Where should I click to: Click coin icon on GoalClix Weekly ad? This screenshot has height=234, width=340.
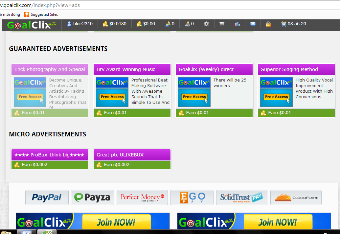(x=181, y=113)
